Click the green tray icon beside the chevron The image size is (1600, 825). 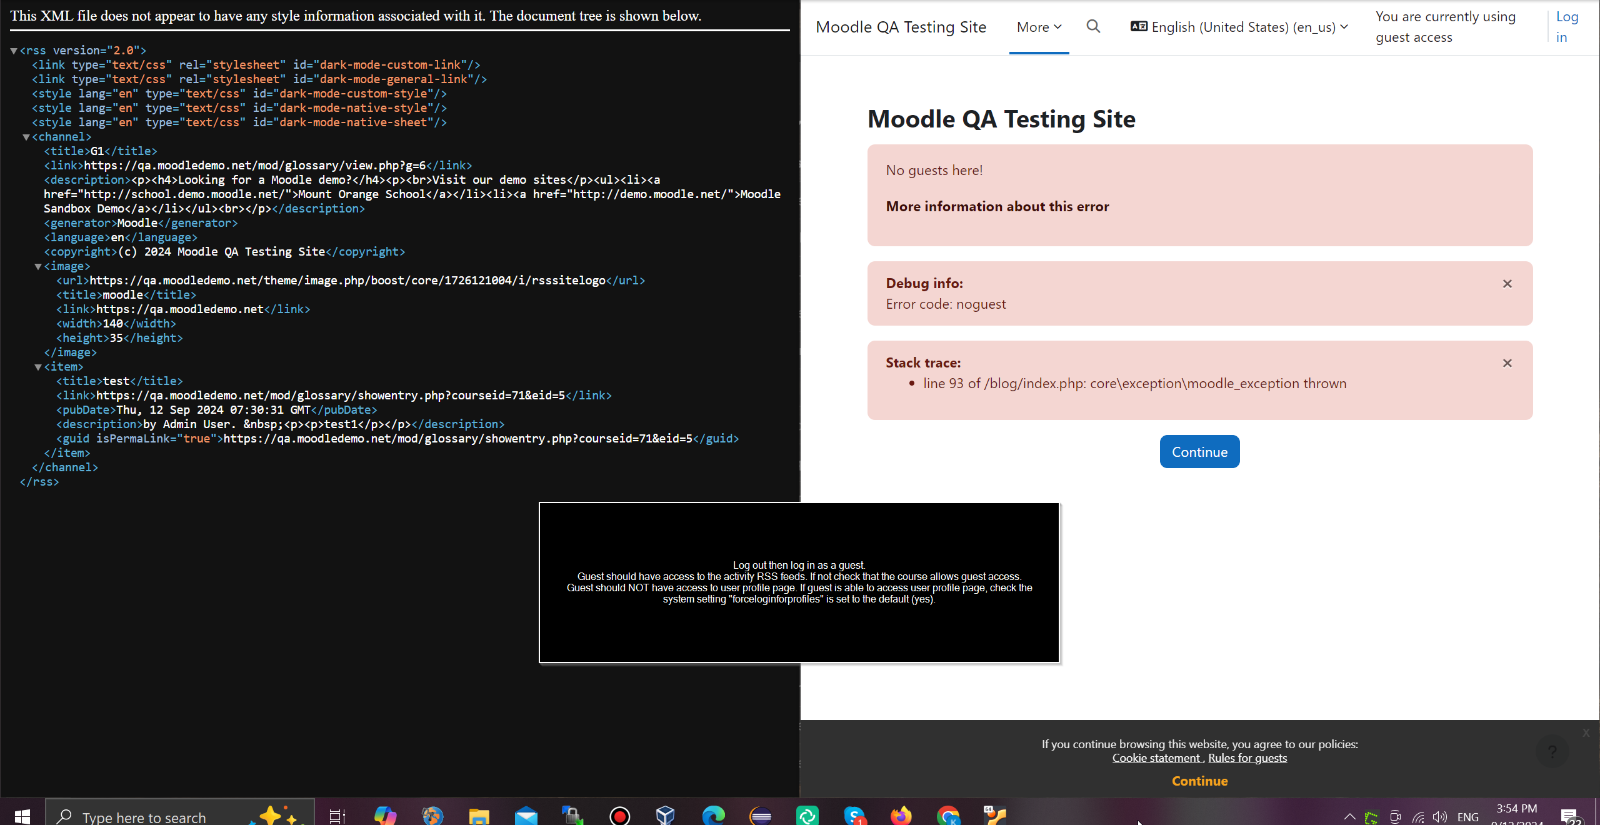tap(1371, 817)
